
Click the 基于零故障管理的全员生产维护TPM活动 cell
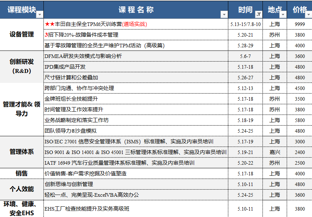136,46
